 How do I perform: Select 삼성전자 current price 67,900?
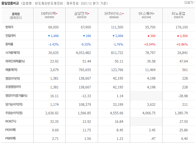click(86, 27)
